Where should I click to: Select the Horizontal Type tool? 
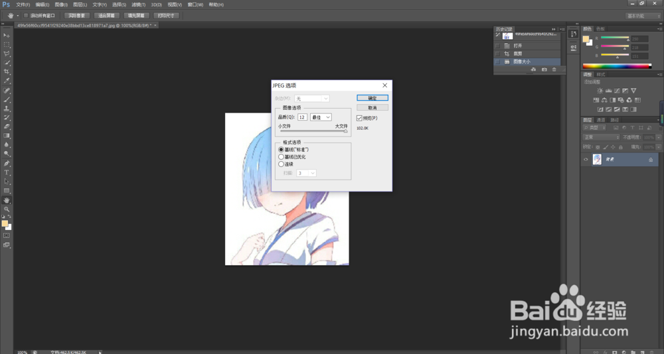(7, 172)
